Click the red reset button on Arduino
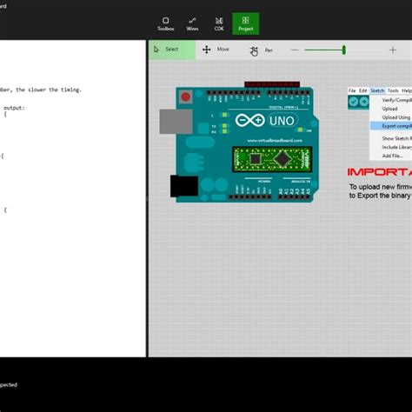This screenshot has width=412, height=412. point(186,96)
